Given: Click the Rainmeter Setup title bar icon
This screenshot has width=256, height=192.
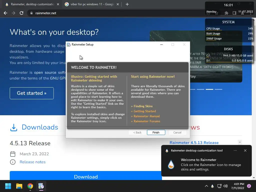Looking at the screenshot, I should pos(68,44).
